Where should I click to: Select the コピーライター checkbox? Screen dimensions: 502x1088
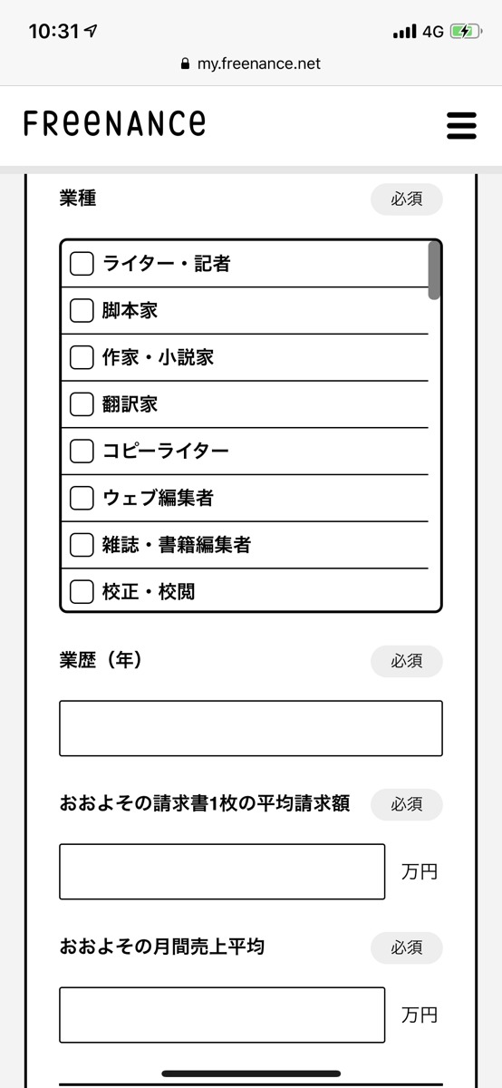tap(82, 452)
